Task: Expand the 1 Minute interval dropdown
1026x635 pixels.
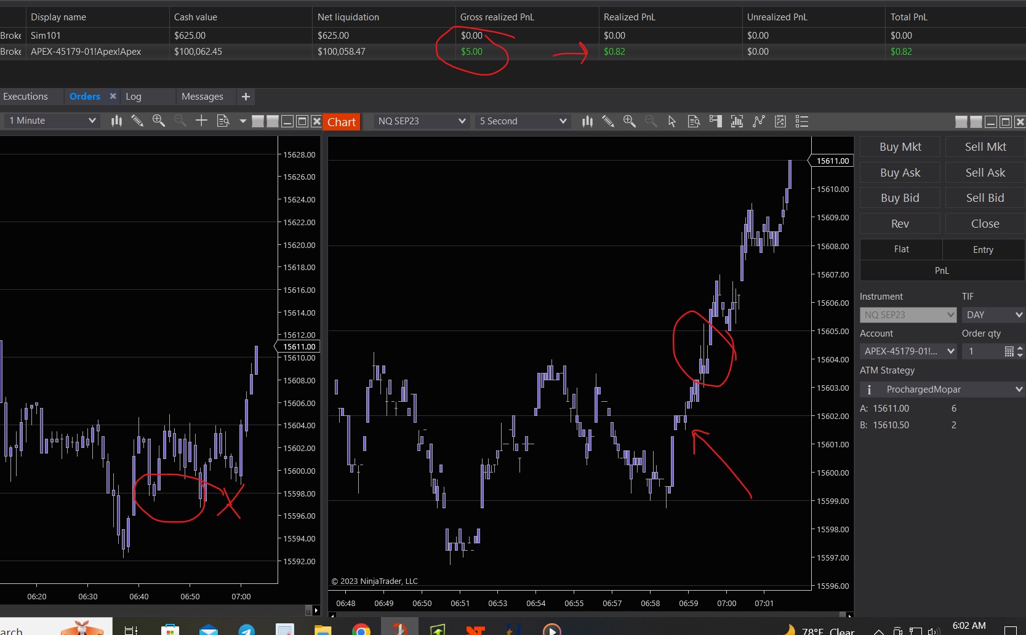Action: click(53, 121)
